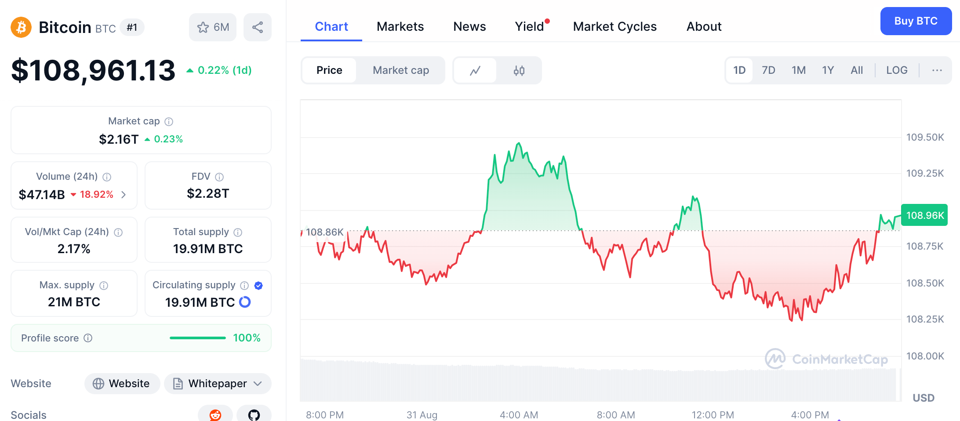
Task: Open the Chart tab
Action: (x=331, y=27)
